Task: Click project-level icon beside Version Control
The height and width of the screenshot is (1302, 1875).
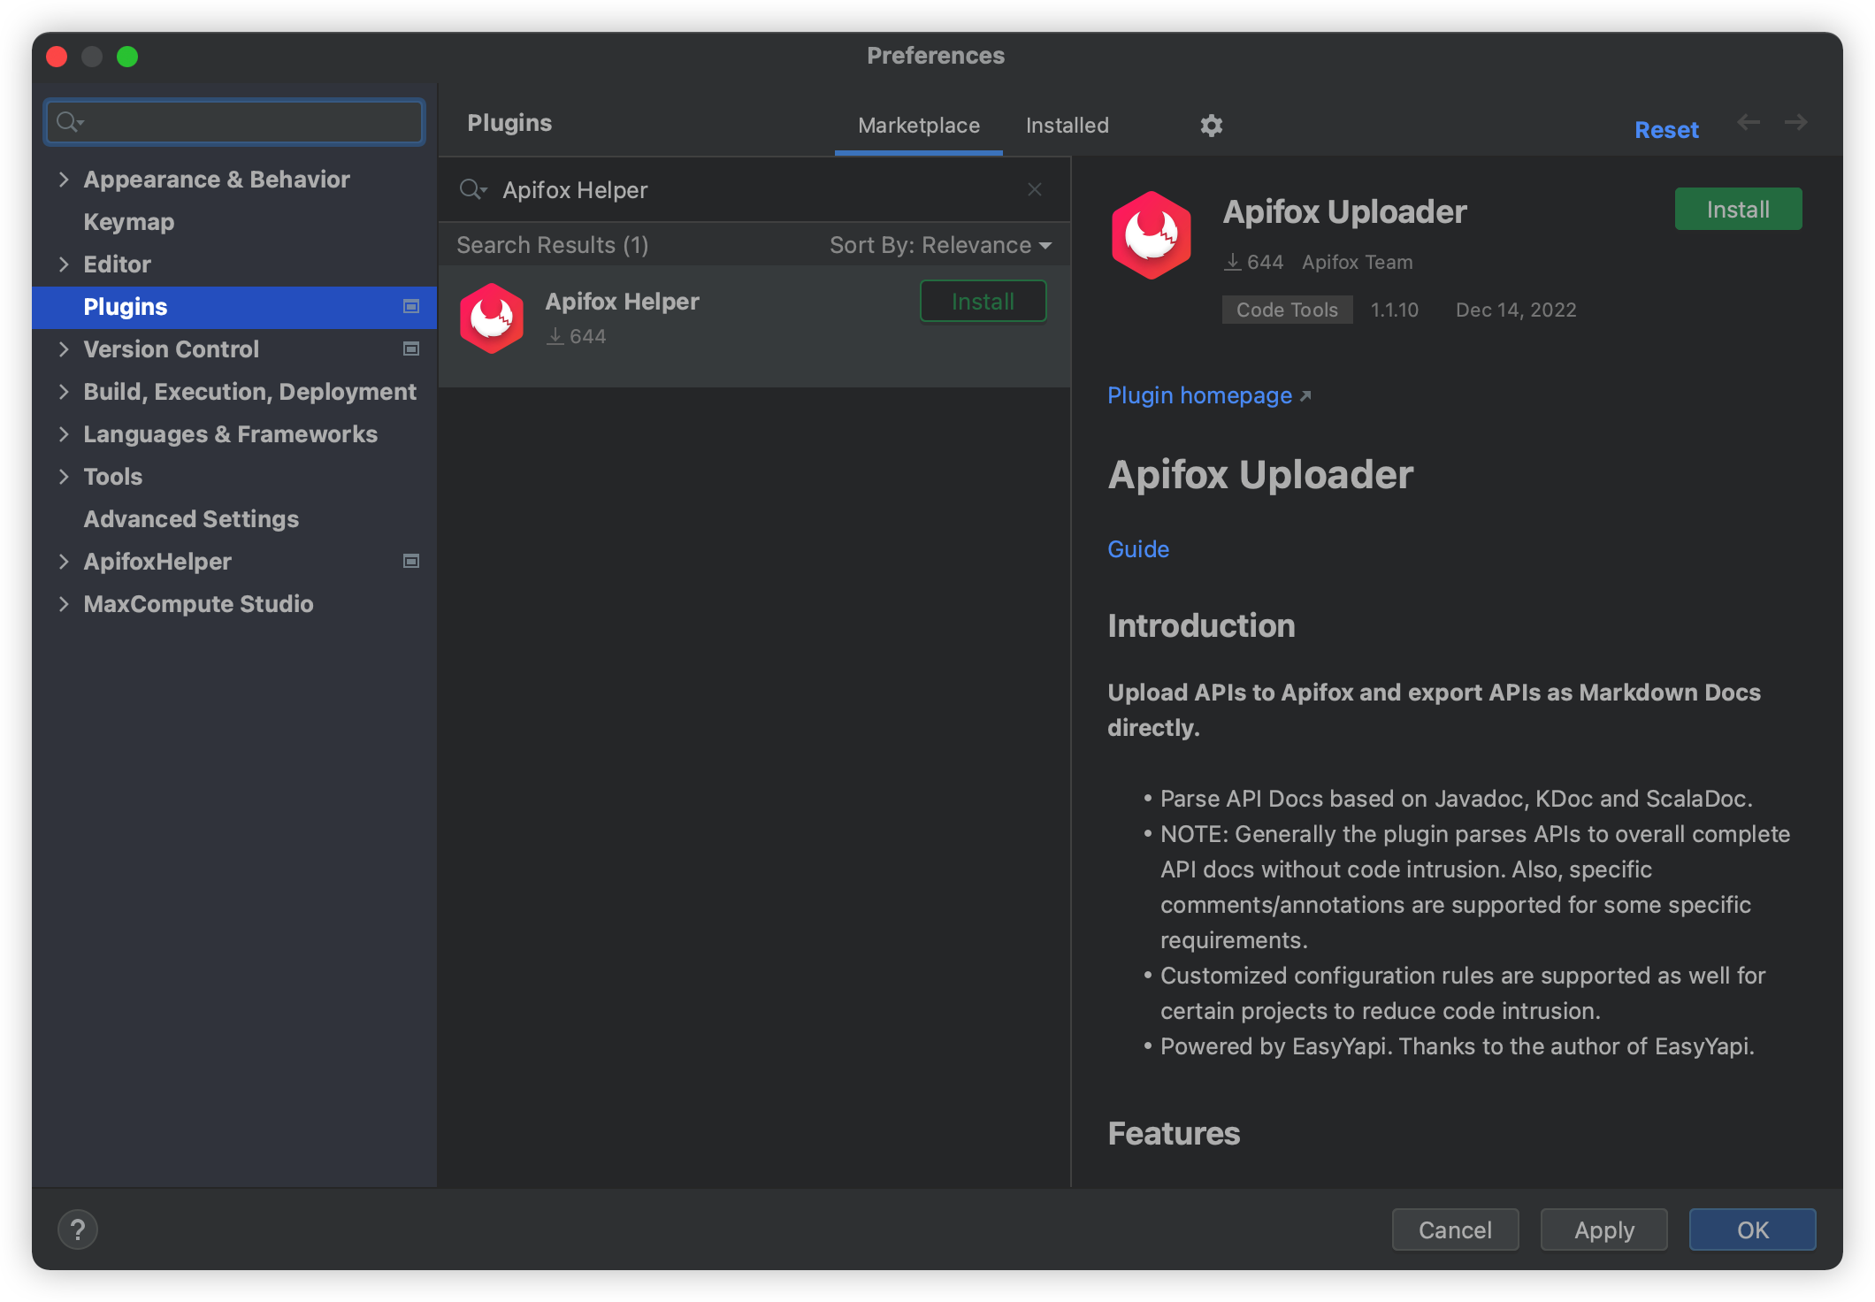Action: click(x=411, y=349)
